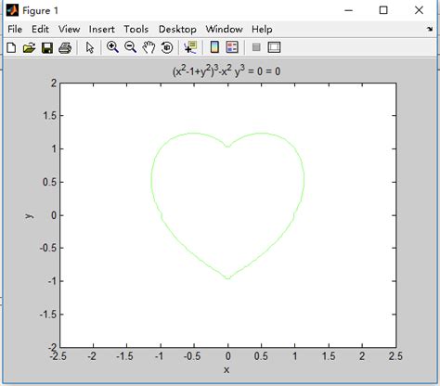Hide plot tools with the gray square icon

(x=256, y=47)
